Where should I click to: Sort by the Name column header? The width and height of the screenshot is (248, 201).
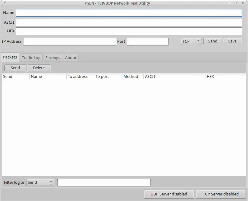(x=48, y=77)
